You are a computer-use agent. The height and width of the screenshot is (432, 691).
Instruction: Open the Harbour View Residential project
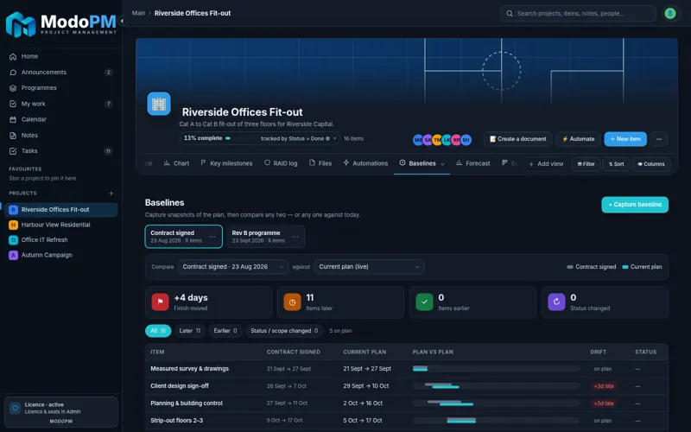point(60,225)
